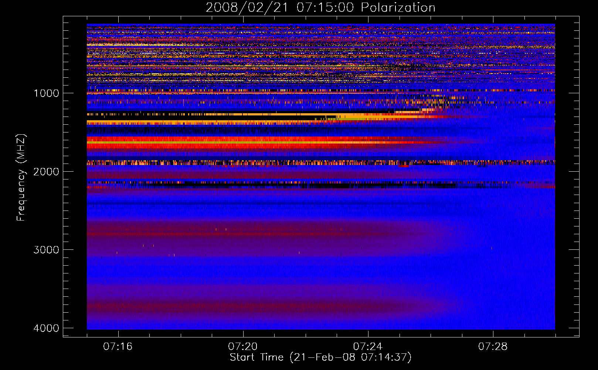
Task: Click the 1000 frequency tick label
Action: click(x=46, y=93)
